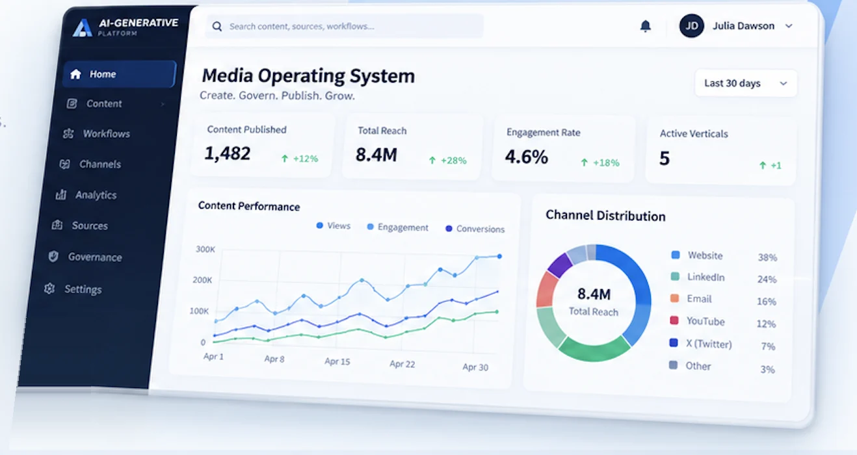The width and height of the screenshot is (857, 455).
Task: Click the Workflows icon in sidebar
Action: point(68,134)
